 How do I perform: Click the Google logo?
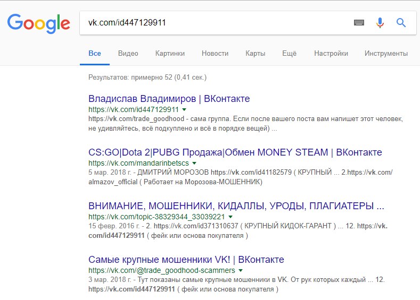(38, 23)
